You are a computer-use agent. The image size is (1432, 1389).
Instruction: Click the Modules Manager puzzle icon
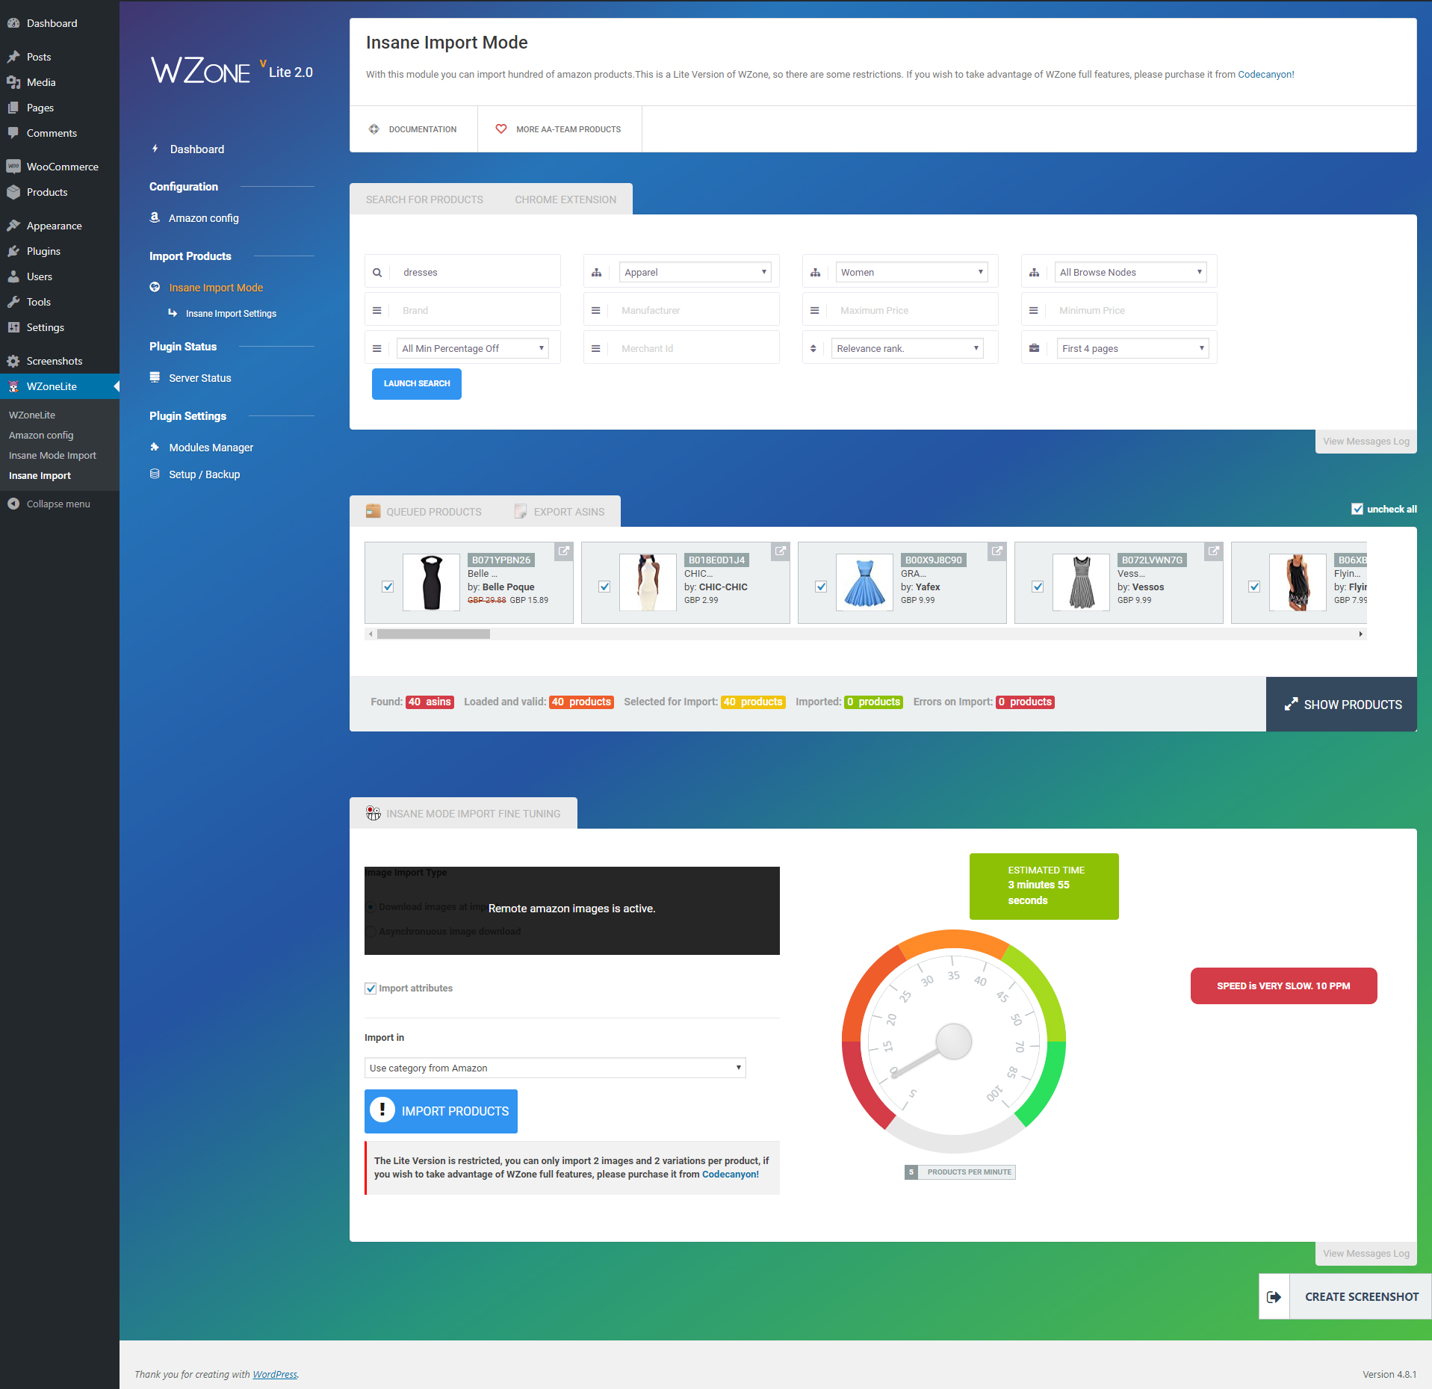[155, 447]
